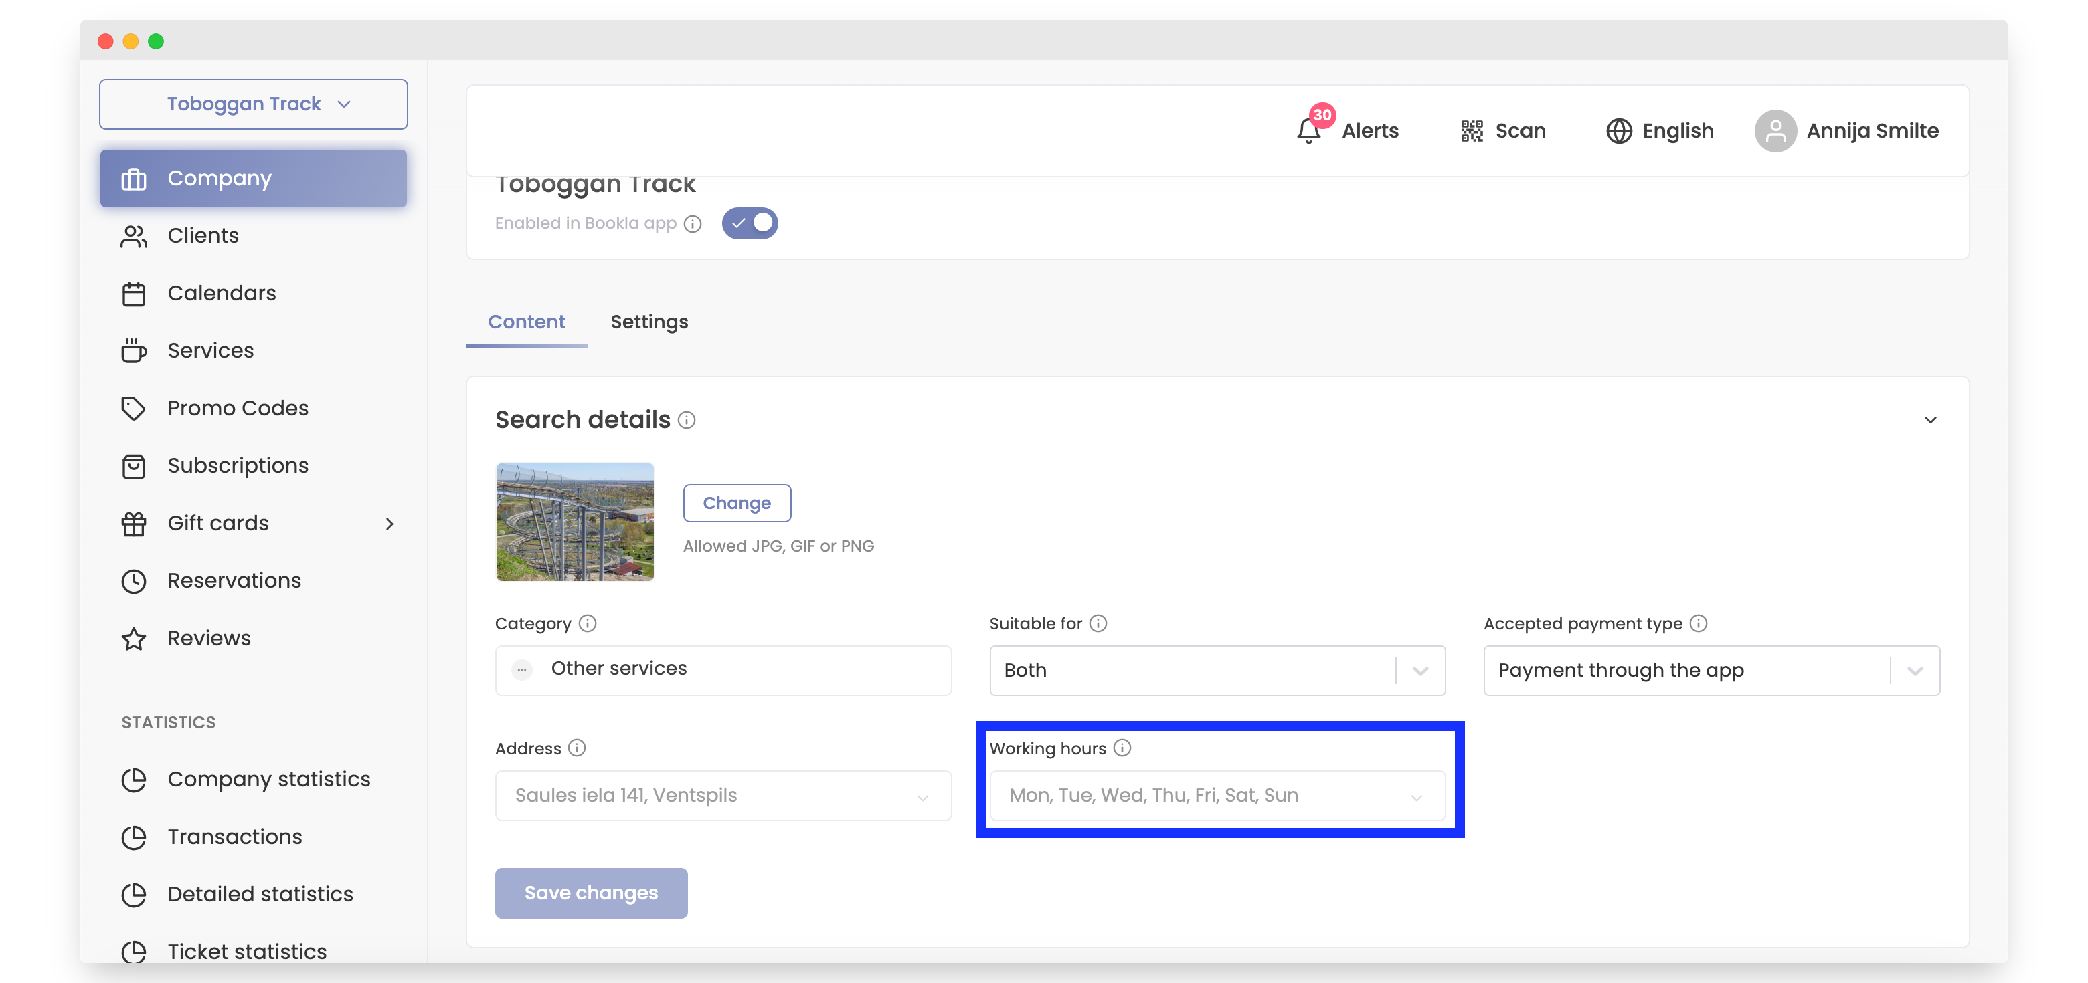
Task: Click info icon beside Working hours
Action: tap(1122, 748)
